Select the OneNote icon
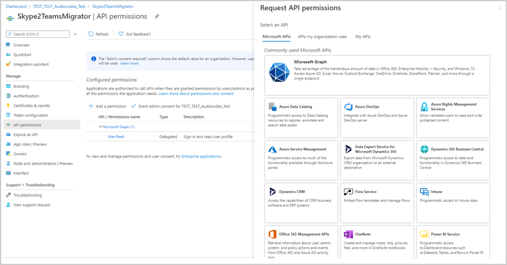The height and width of the screenshot is (265, 507). pos(348,234)
